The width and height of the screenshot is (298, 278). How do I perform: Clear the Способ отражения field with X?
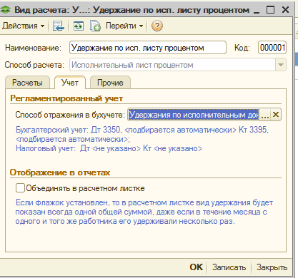click(276, 115)
